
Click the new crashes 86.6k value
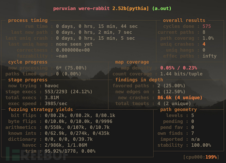[179, 98]
